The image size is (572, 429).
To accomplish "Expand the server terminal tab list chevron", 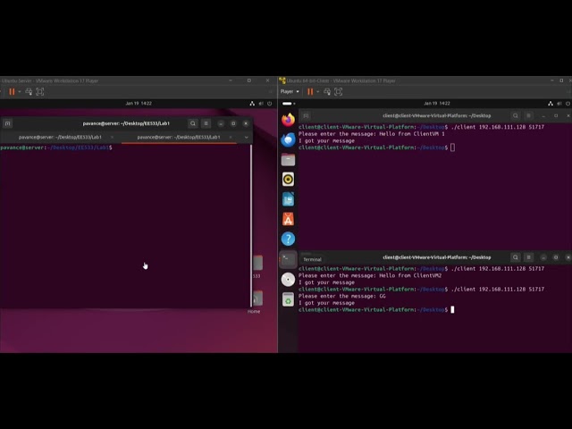I will pos(246,137).
